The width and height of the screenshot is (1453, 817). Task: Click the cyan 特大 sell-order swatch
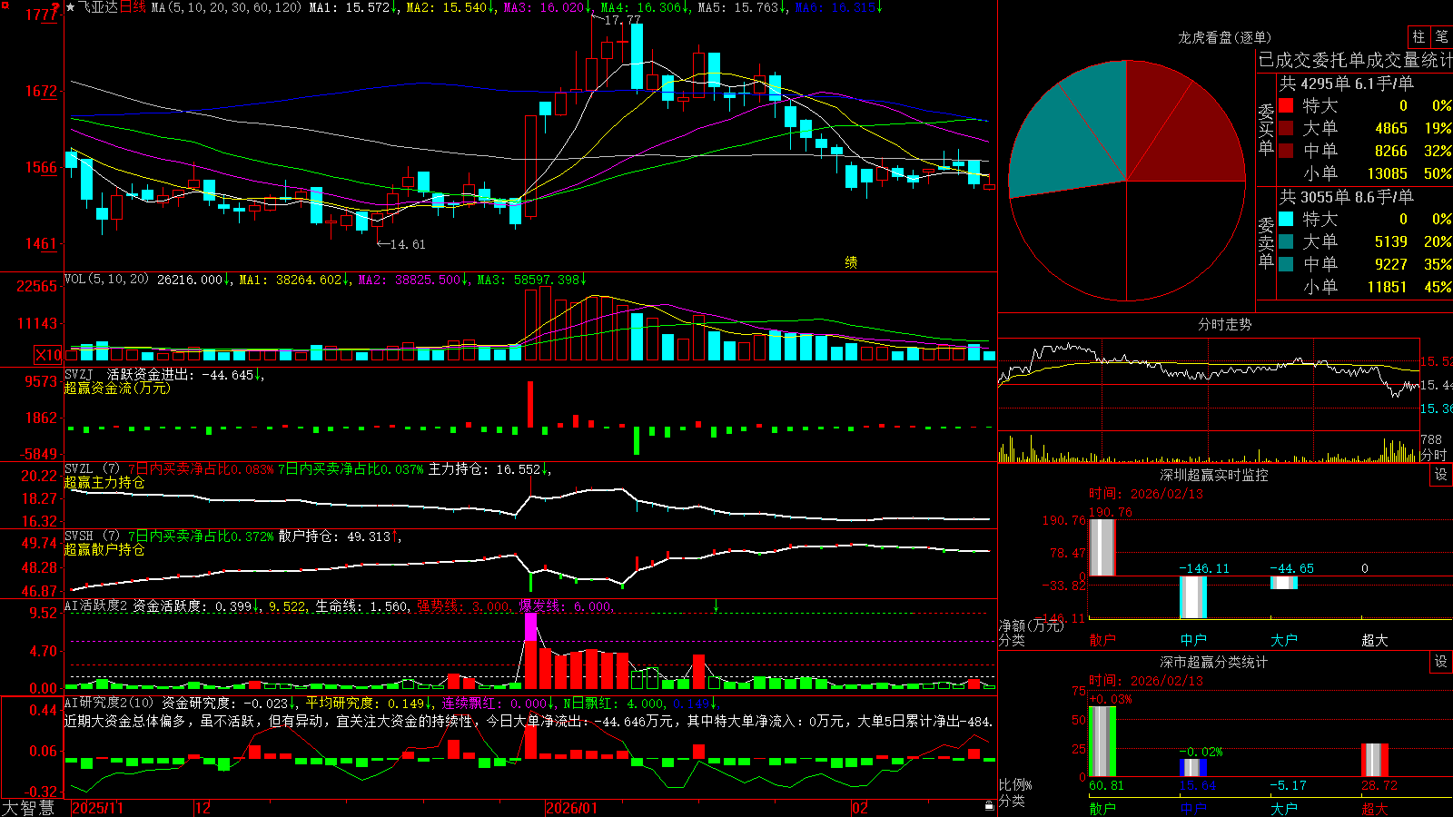1286,219
